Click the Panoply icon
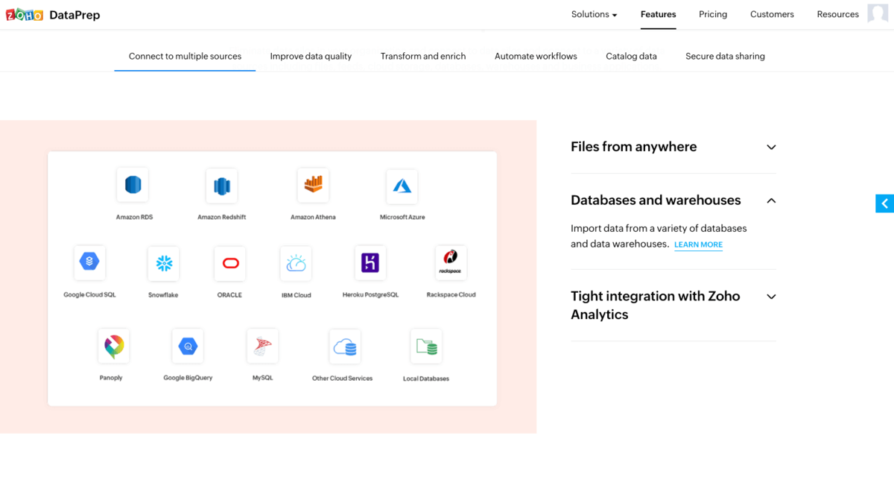Image resolution: width=894 pixels, height=503 pixels. click(113, 346)
